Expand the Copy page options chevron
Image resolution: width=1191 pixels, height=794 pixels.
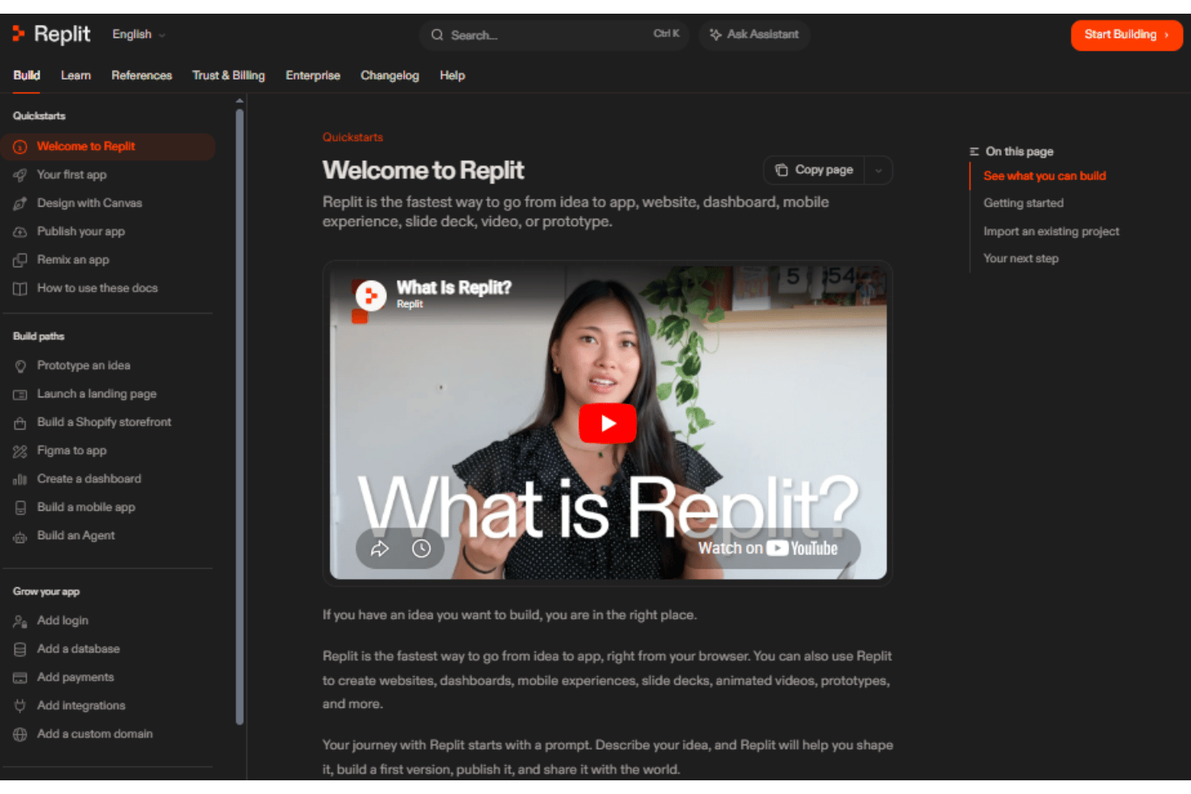point(879,171)
